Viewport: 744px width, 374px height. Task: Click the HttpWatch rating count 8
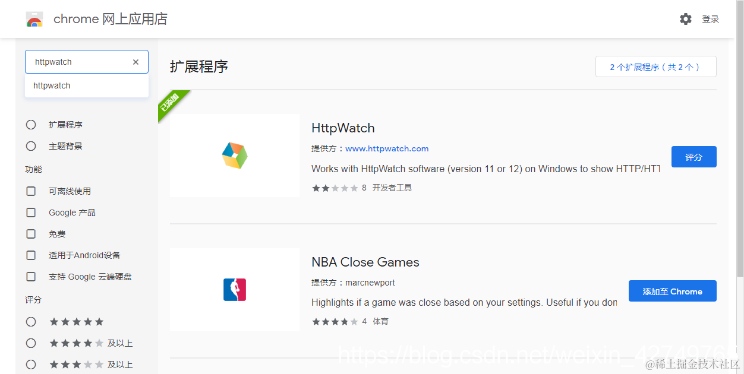(x=364, y=188)
